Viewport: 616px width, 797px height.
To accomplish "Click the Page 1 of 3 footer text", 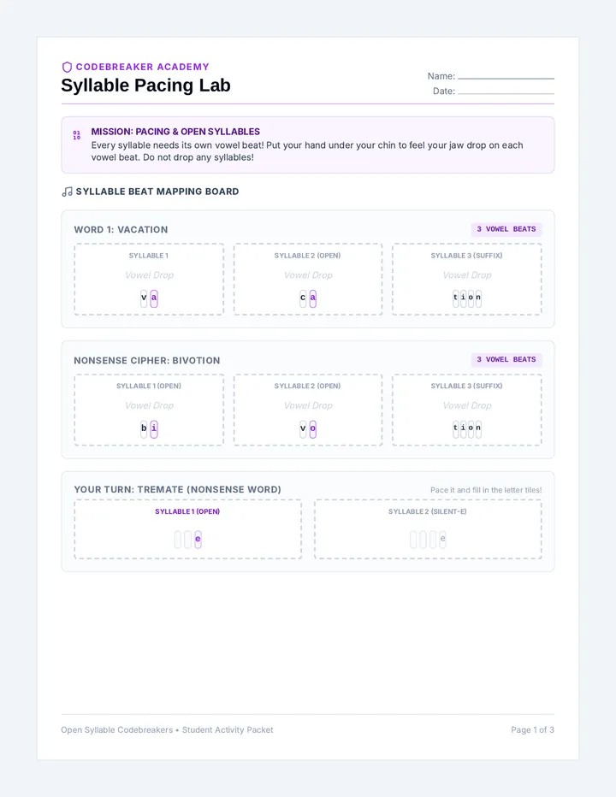I will [532, 730].
